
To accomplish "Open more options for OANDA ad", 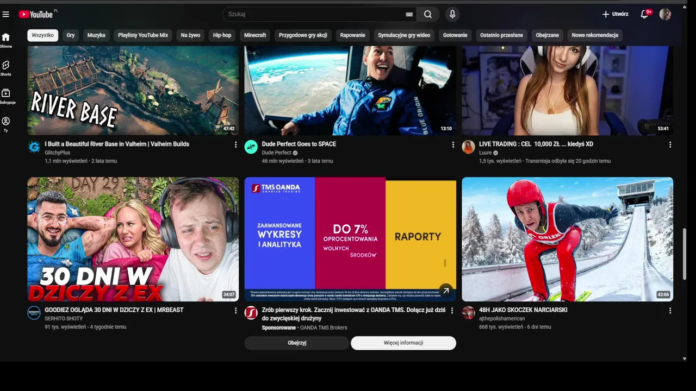I will pyautogui.click(x=452, y=311).
